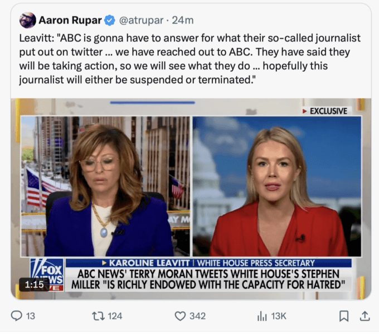Image resolution: width=379 pixels, height=336 pixels.
Task: Open the reply icon to comment on tweet
Action: coord(16,316)
